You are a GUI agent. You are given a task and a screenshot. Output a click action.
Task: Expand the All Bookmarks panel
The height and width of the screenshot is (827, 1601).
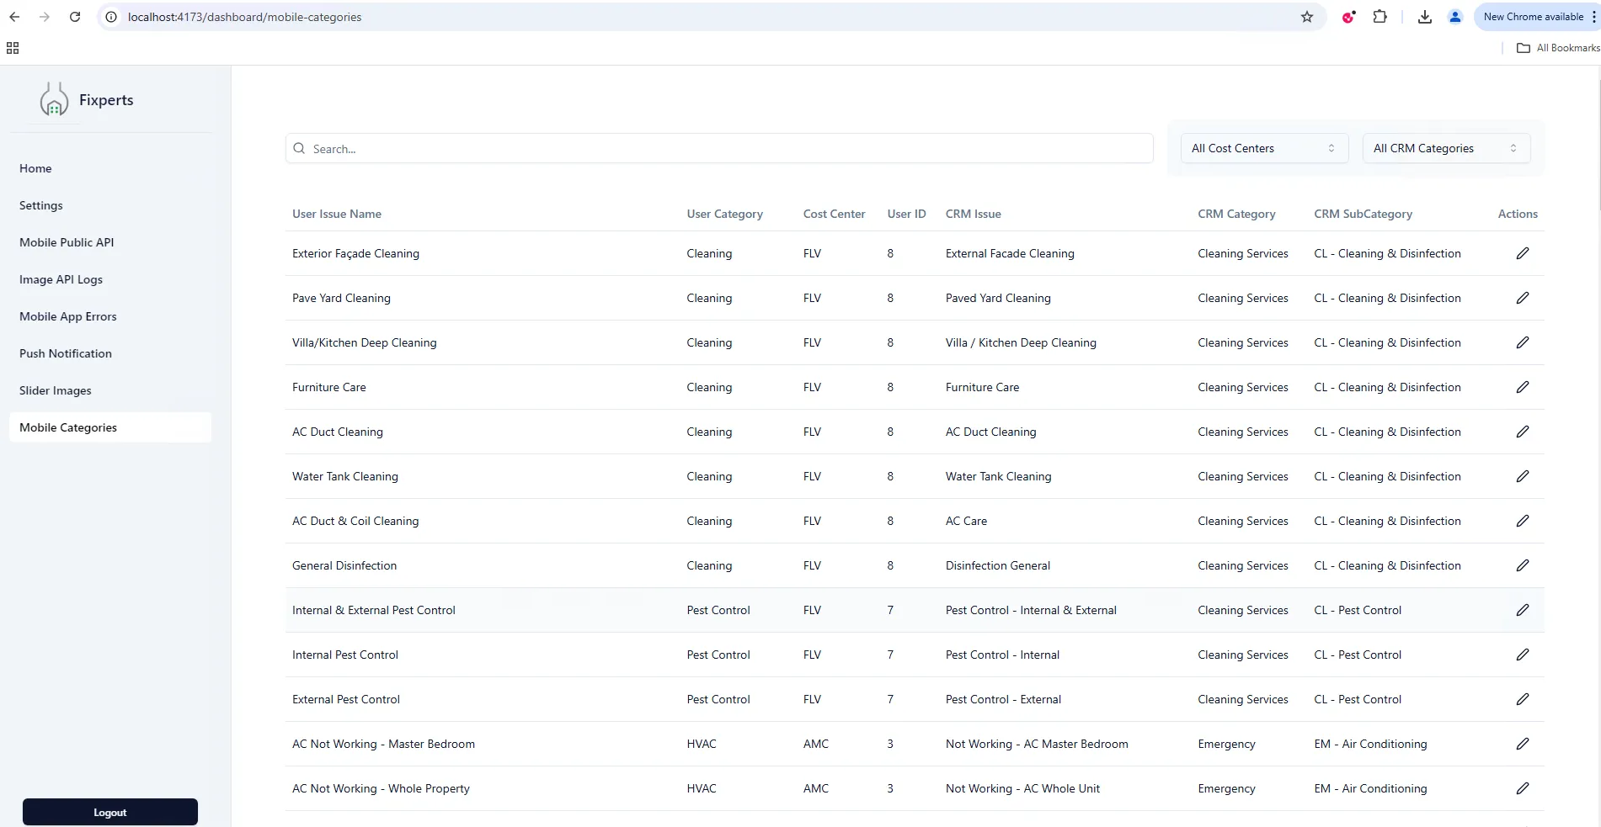(x=1556, y=48)
